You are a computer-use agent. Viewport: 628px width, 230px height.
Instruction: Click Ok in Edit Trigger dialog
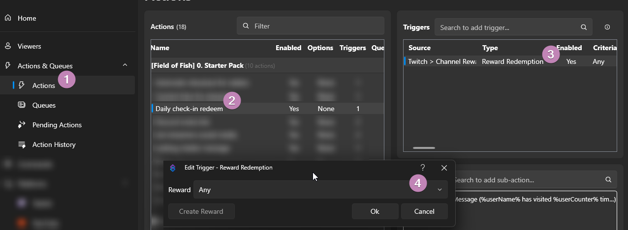[375, 211]
